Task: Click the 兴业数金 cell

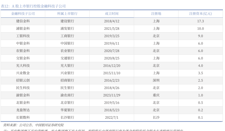Action: click(23, 73)
